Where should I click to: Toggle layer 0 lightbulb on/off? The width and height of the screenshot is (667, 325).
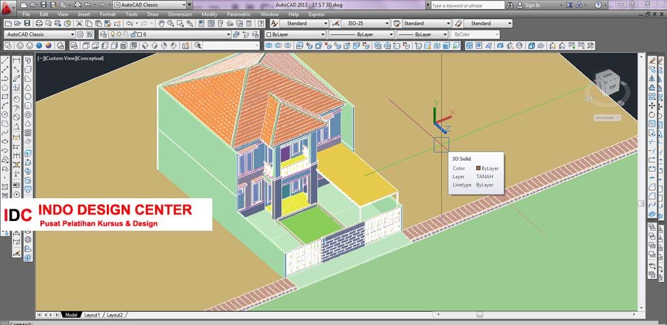click(113, 34)
